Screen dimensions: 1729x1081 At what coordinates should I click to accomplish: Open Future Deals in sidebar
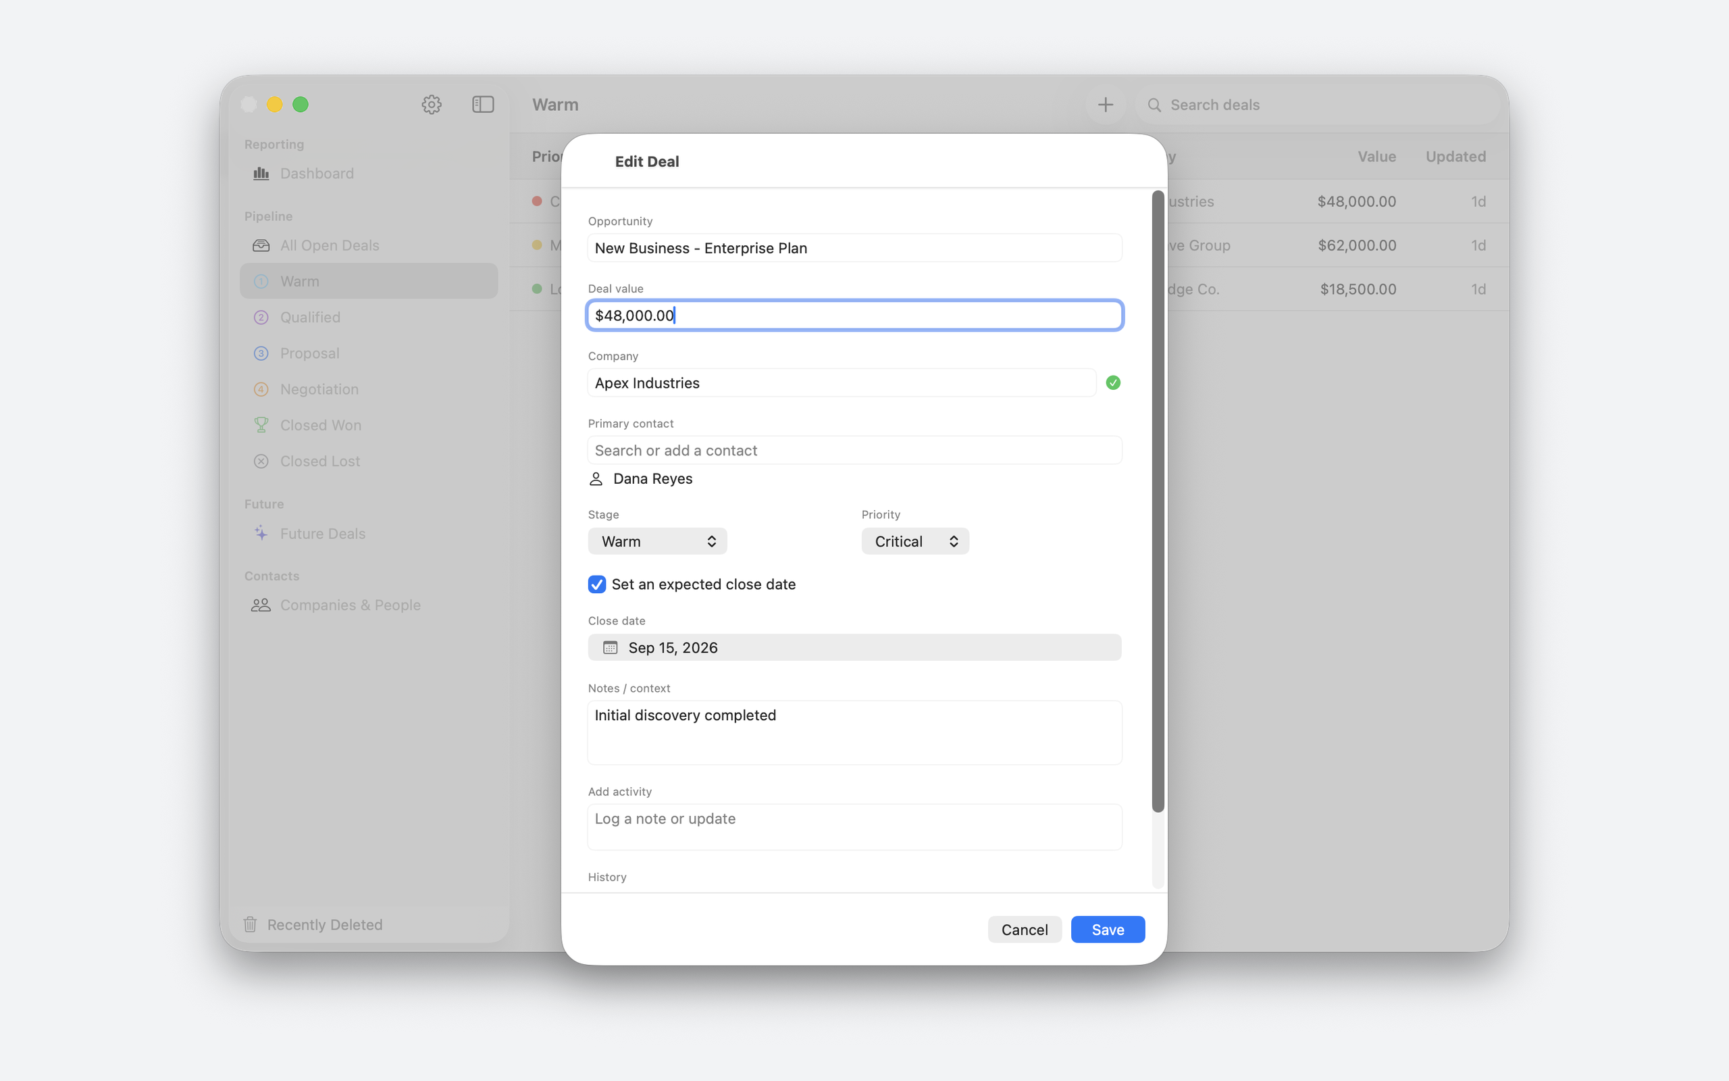[x=369, y=533]
